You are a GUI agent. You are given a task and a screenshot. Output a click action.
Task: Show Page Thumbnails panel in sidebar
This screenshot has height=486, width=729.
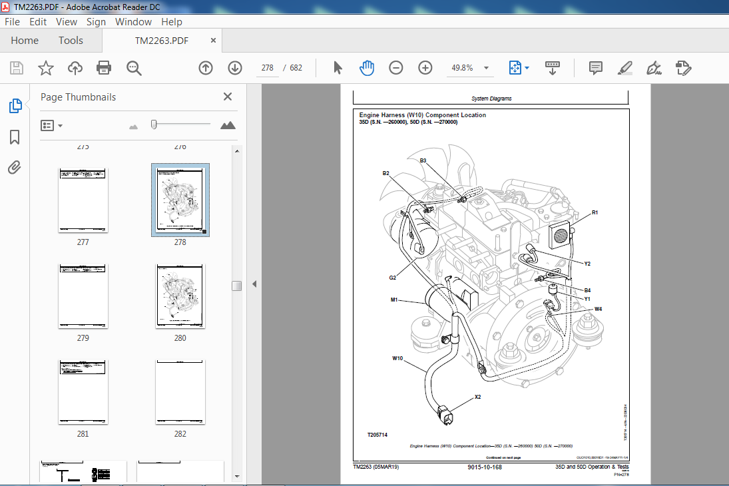[x=15, y=106]
